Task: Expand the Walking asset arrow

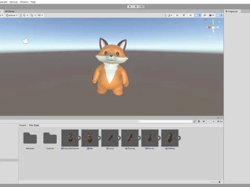Action: [x=179, y=138]
